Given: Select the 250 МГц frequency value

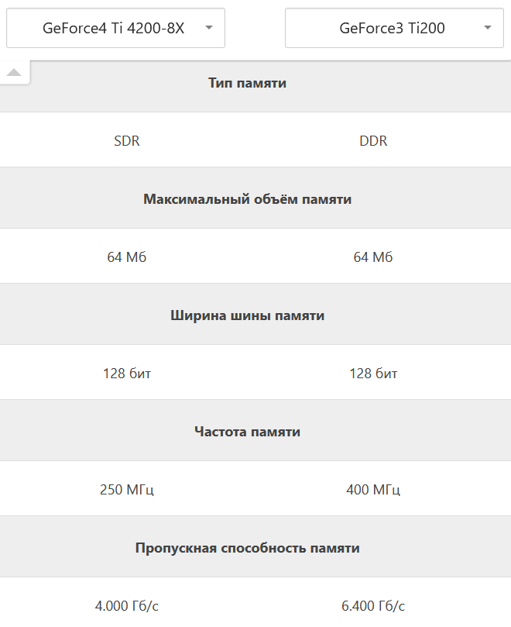Looking at the screenshot, I should pos(127,490).
